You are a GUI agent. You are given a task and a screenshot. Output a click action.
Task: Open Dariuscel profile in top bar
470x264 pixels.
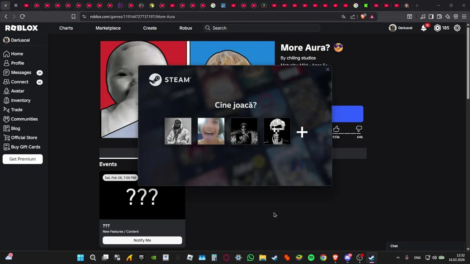401,28
